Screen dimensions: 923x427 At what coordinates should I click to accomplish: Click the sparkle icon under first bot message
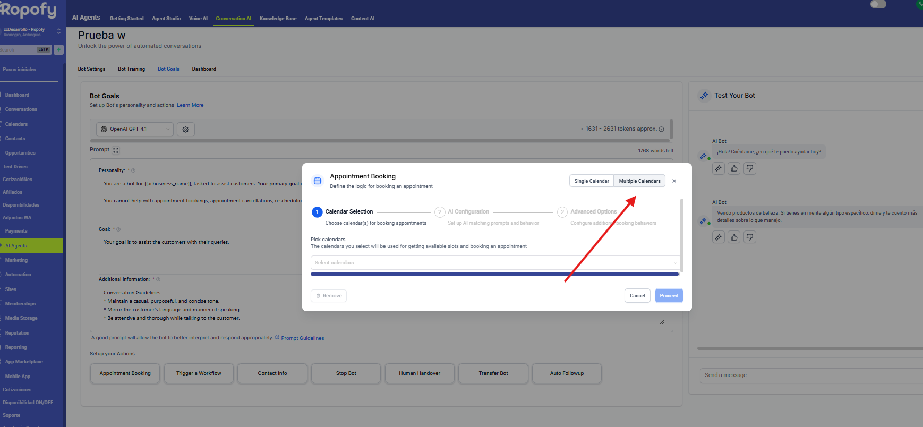coord(719,168)
